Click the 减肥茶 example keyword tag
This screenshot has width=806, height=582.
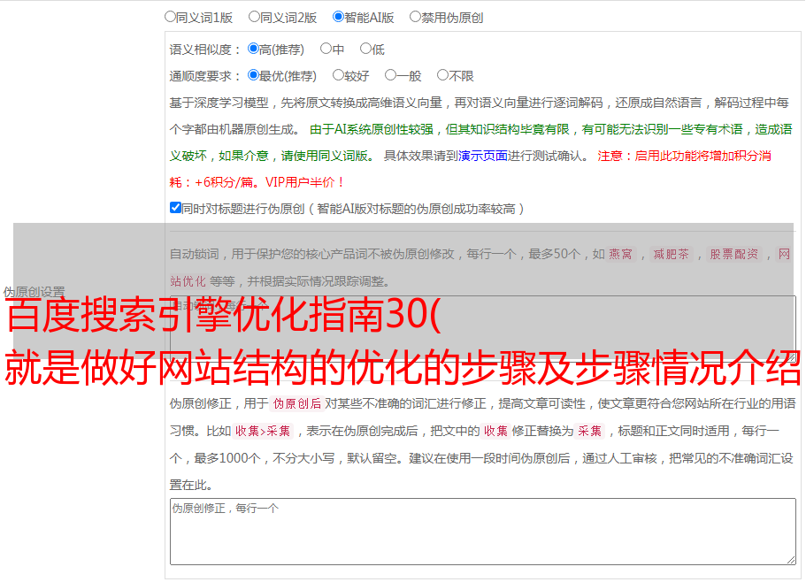[x=671, y=254]
